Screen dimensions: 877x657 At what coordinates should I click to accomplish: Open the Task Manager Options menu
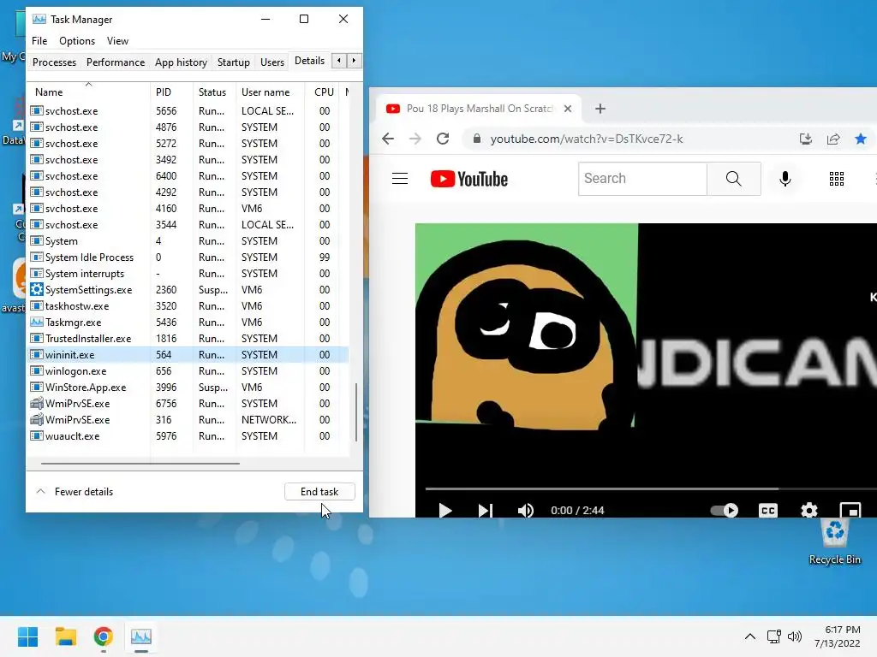tap(77, 41)
